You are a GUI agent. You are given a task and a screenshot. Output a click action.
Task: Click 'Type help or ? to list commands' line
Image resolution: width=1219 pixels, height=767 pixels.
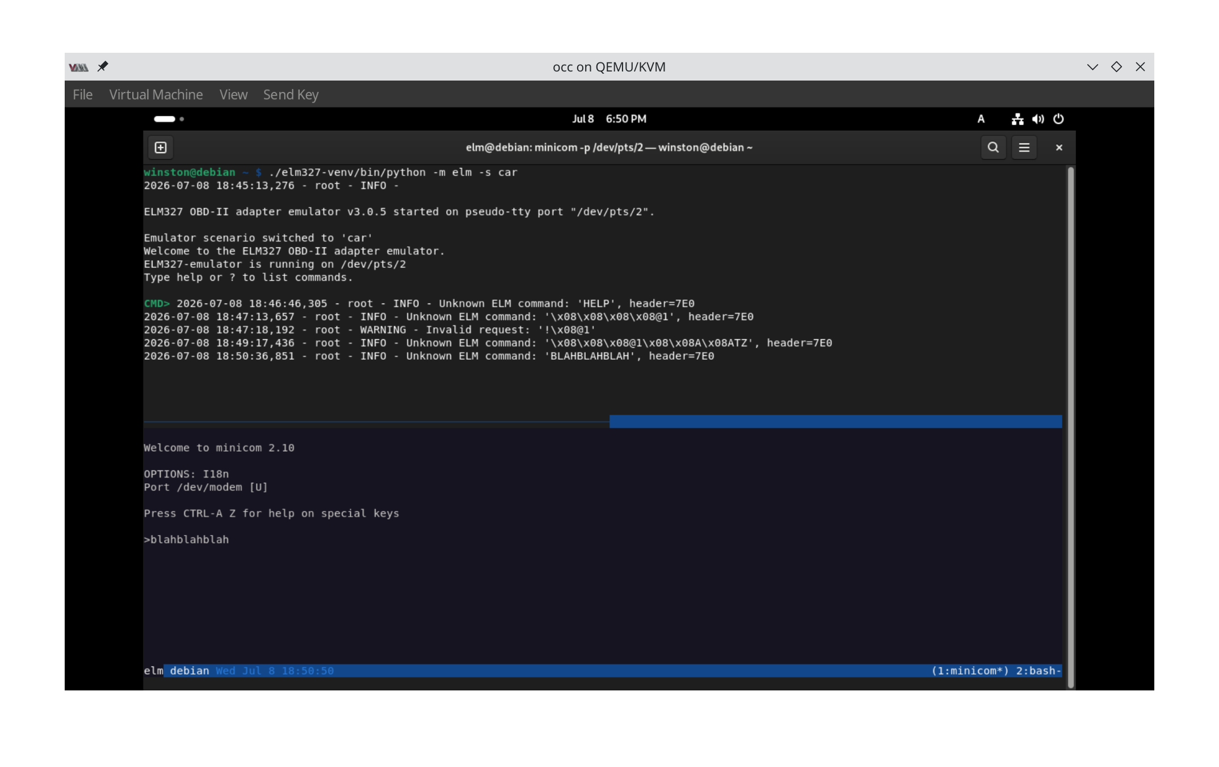pyautogui.click(x=248, y=277)
